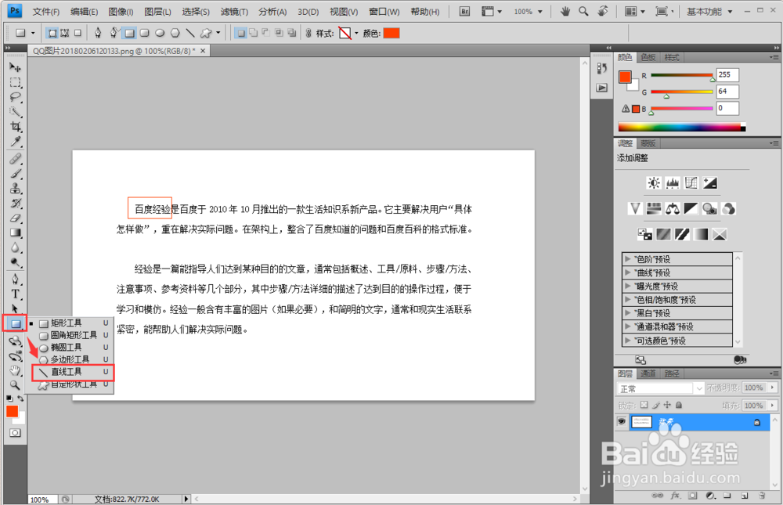This screenshot has height=505, width=783.
Task: Click the 颜色 swatch in options bar
Action: [391, 34]
